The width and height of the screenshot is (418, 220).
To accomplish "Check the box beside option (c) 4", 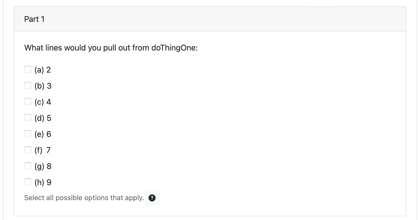I will 28,101.
